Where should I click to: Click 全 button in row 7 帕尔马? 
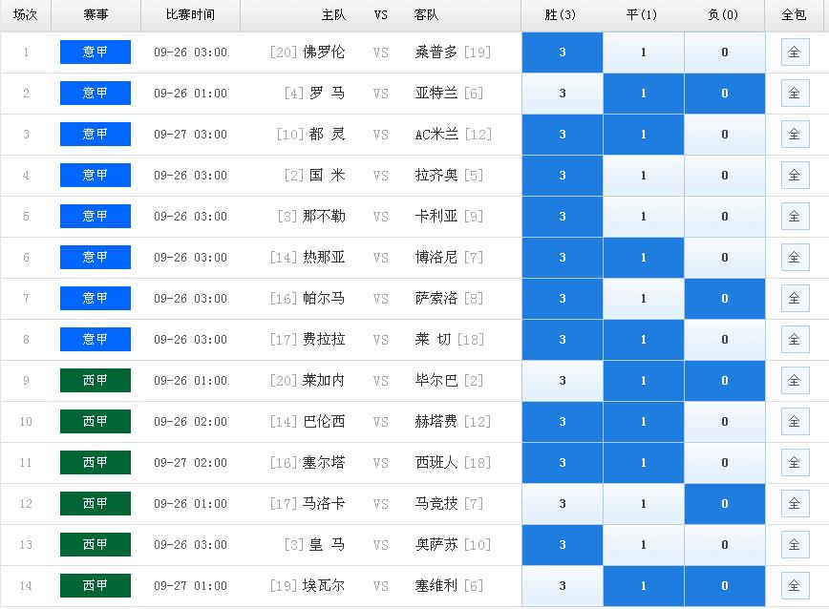coord(795,299)
